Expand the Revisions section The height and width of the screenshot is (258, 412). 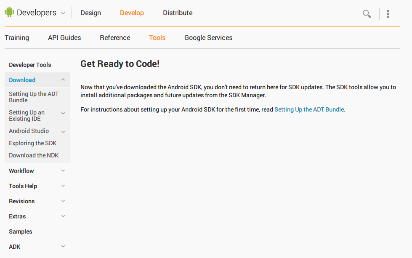point(63,201)
